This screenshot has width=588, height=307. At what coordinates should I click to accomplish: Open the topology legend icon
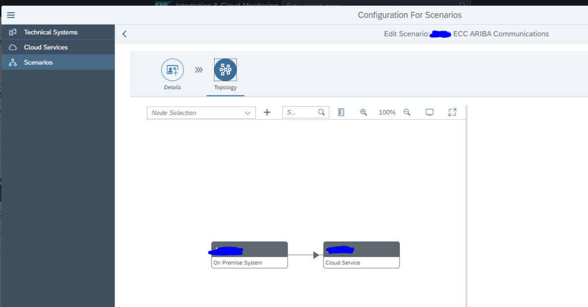(341, 112)
